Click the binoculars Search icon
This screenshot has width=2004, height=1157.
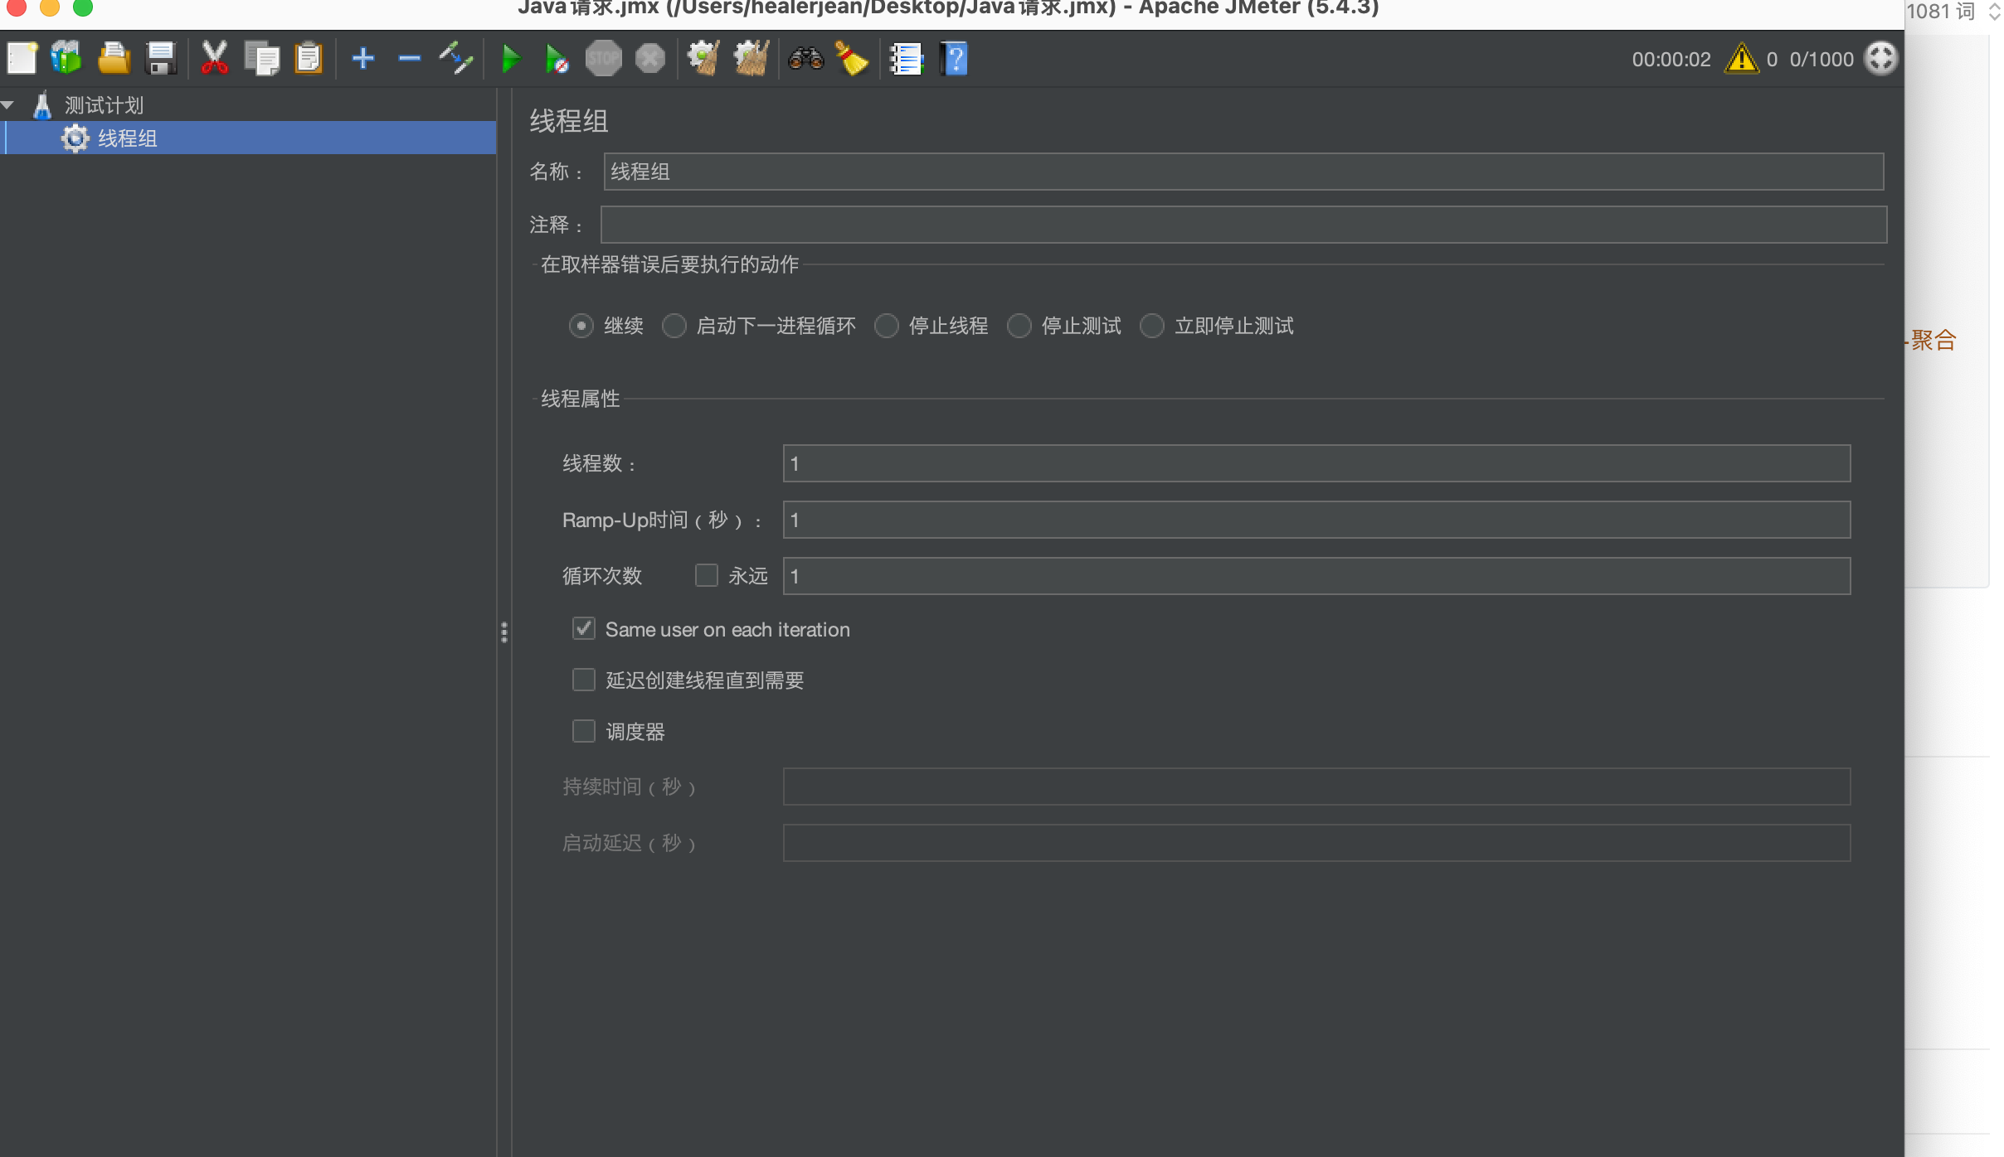click(805, 59)
